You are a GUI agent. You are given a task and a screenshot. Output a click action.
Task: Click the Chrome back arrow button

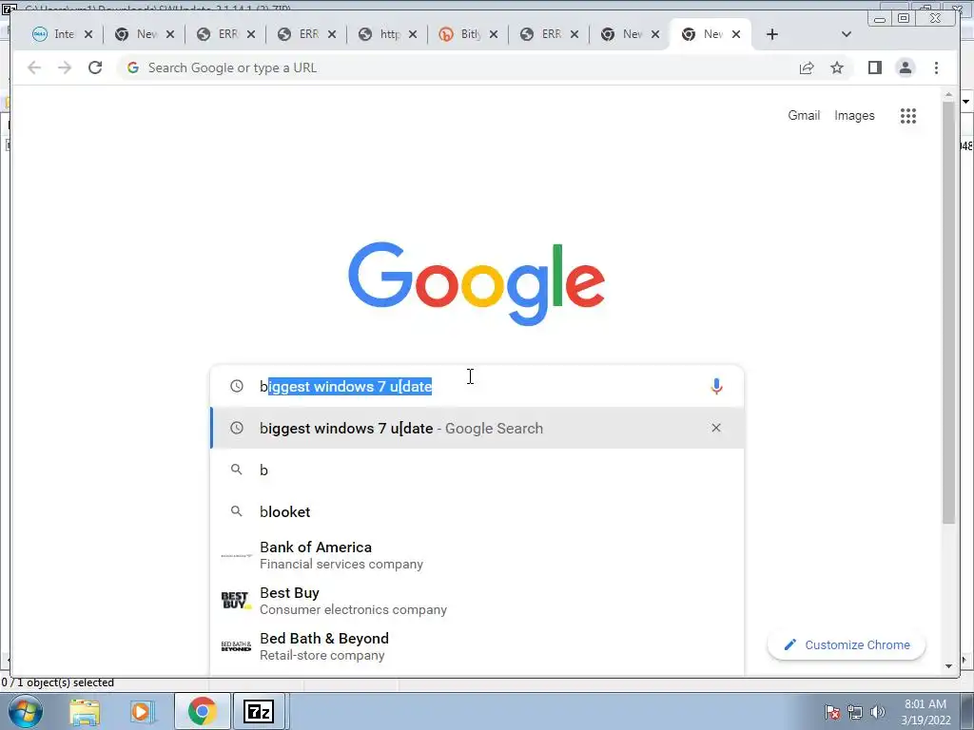coord(34,67)
